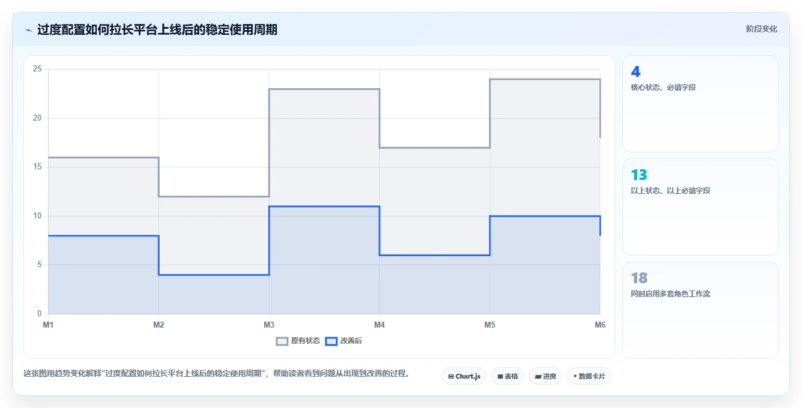Click the blue line segment at 11 between M3 and M4

click(324, 206)
